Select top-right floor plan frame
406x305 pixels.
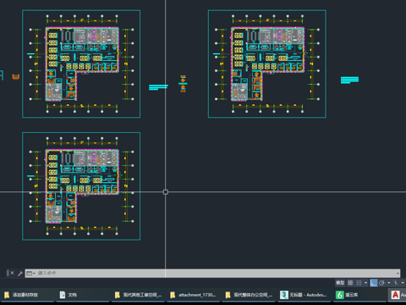[267, 64]
